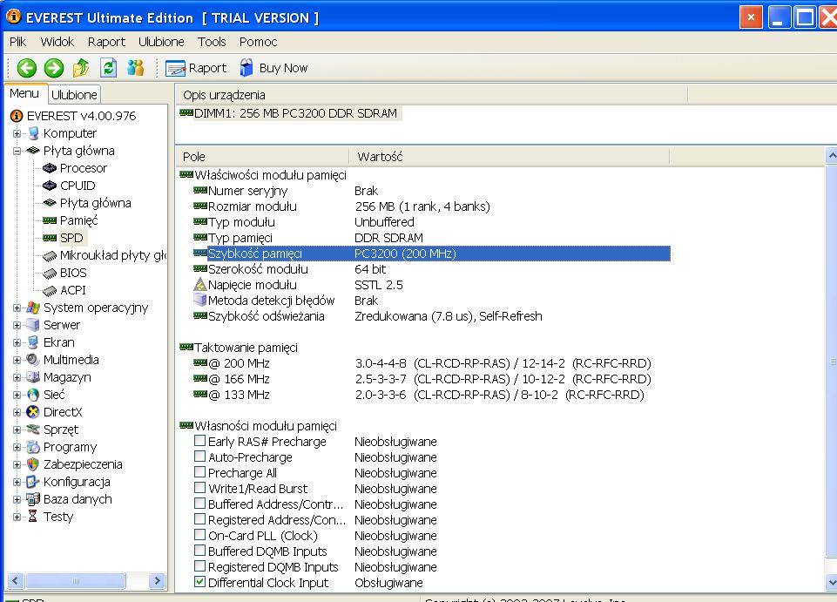Viewport: 837px width, 602px height.
Task: Click the Konfiguracja icon
Action: click(33, 482)
